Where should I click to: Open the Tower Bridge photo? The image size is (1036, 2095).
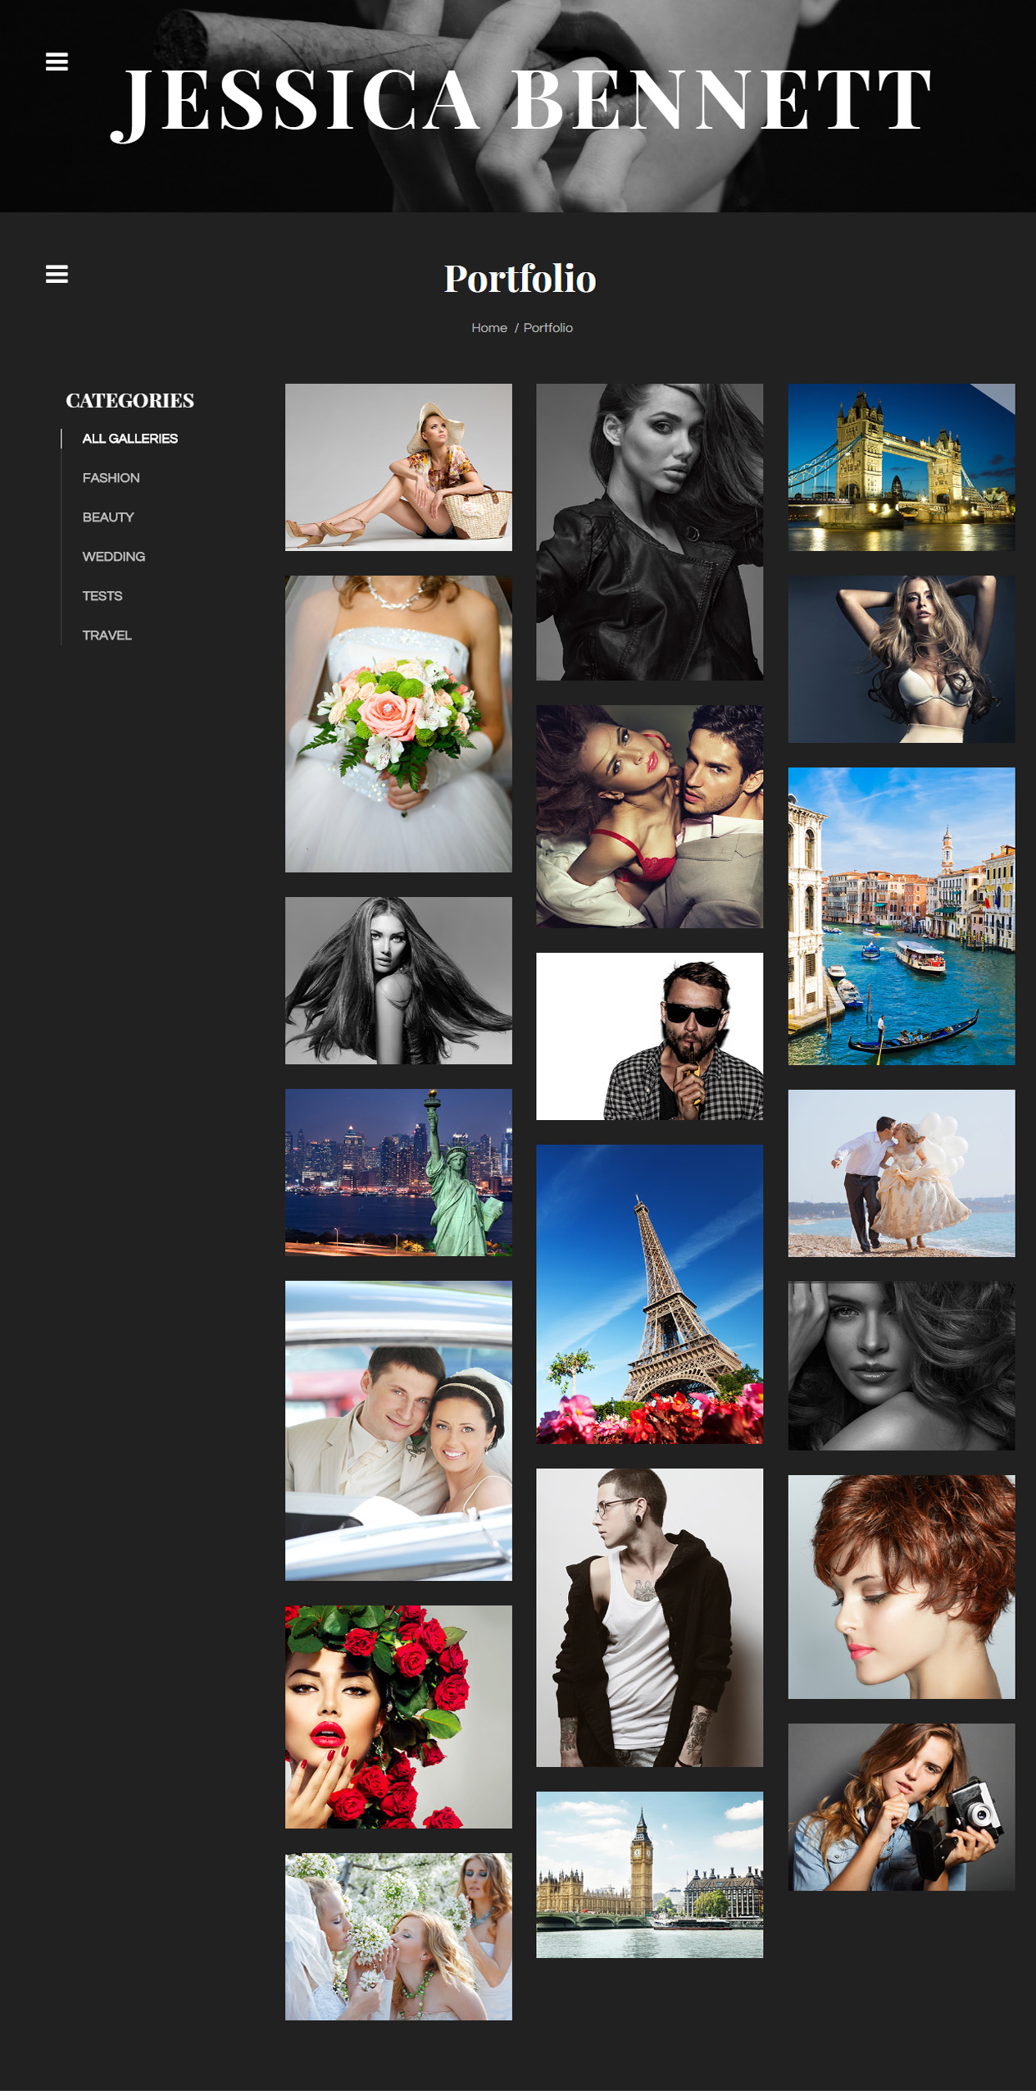[x=902, y=467]
